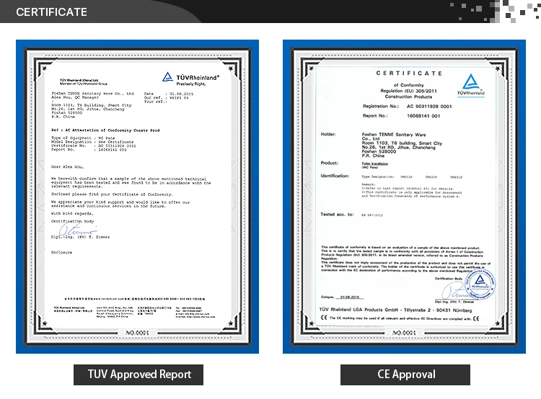Click the NO.0001 number under the left letter

click(137, 333)
